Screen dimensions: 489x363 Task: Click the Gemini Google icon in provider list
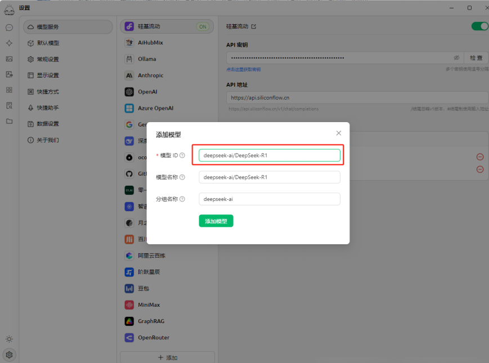(129, 124)
